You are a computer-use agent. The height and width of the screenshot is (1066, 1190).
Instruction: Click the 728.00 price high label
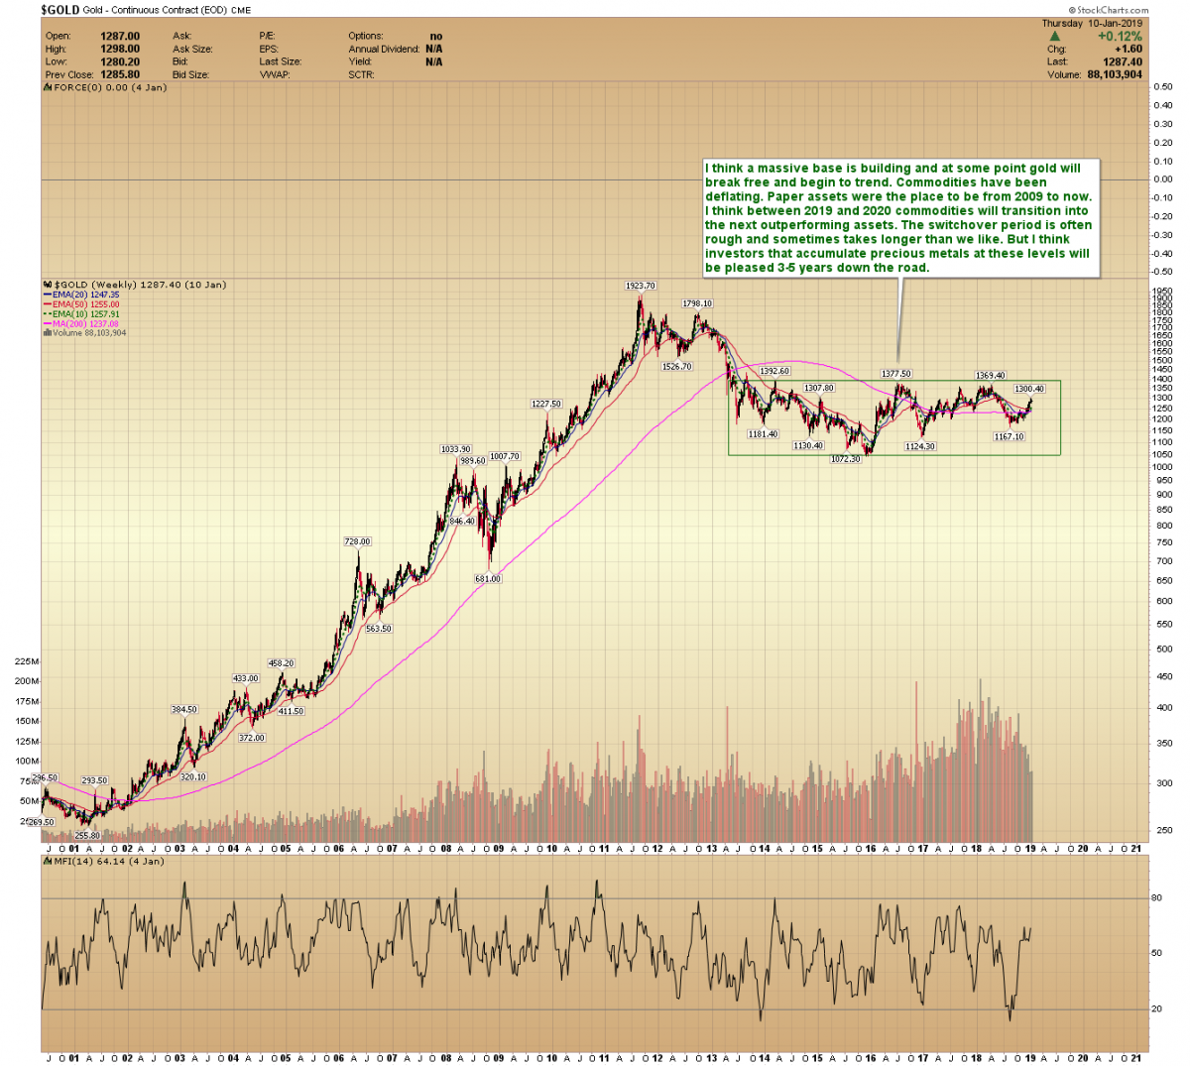[357, 541]
